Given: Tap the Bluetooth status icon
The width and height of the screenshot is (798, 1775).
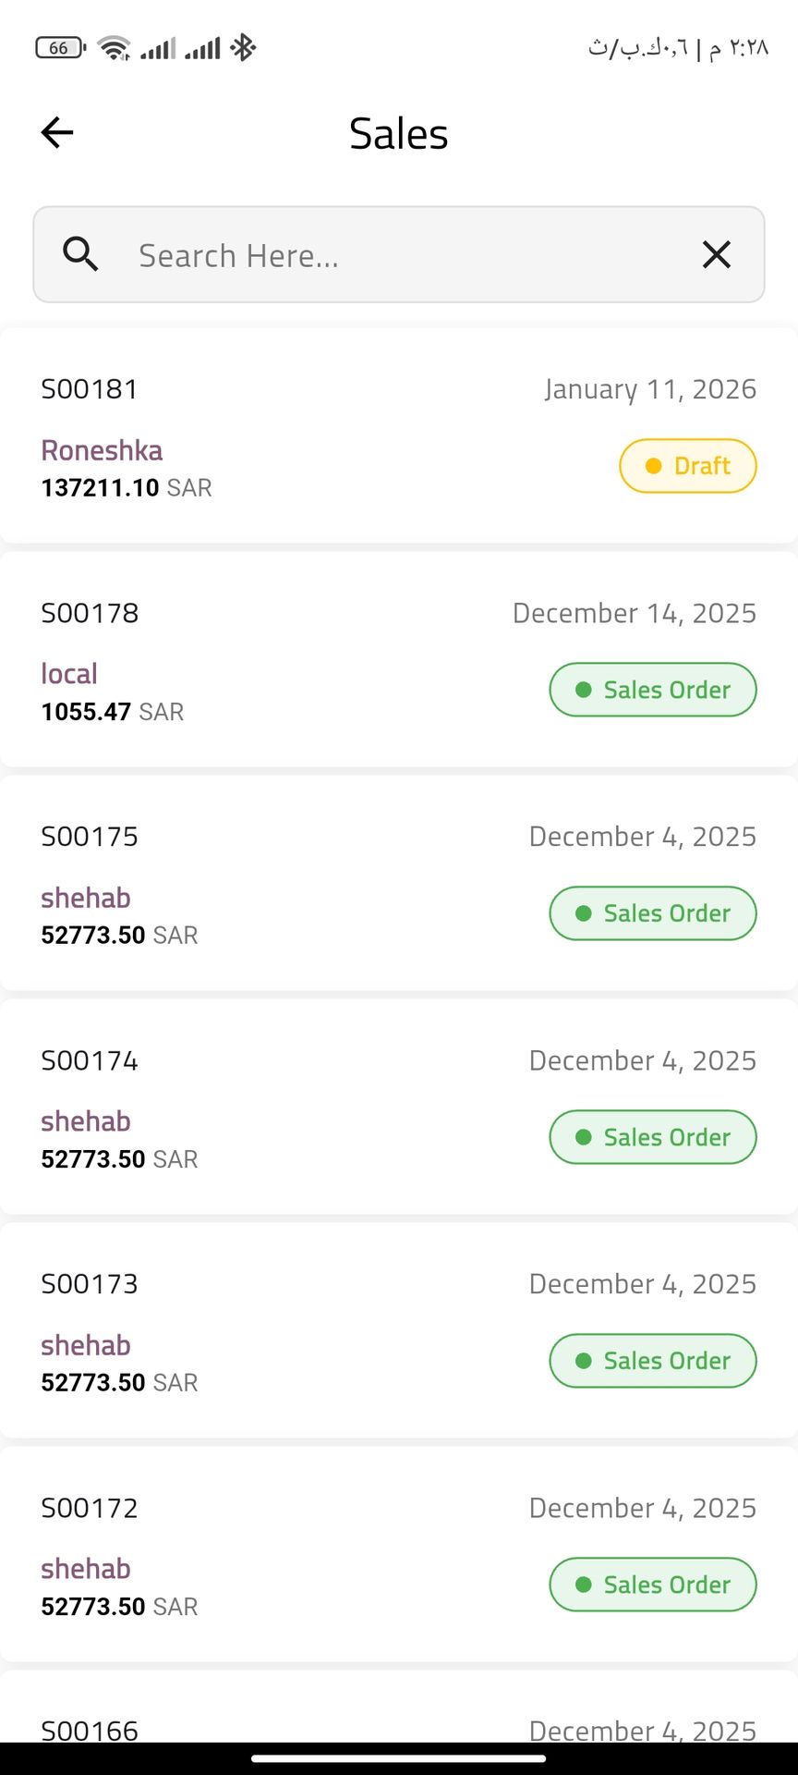Looking at the screenshot, I should point(243,48).
